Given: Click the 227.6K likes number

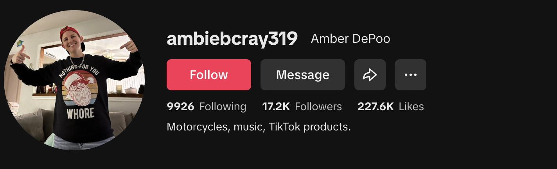Looking at the screenshot, I should pos(376,107).
